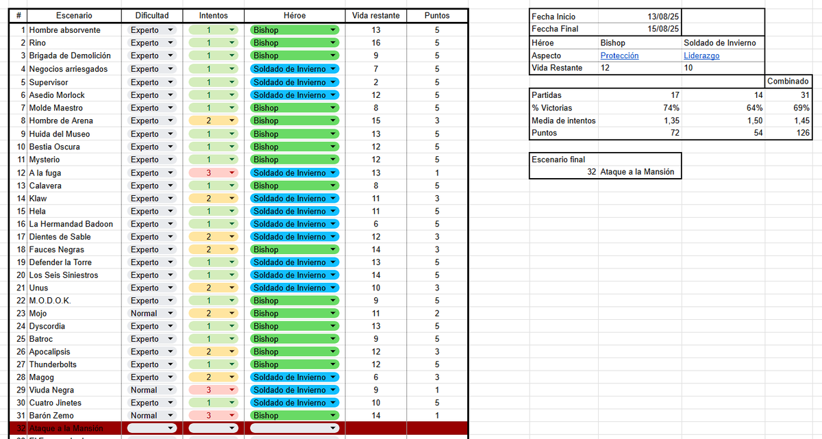The width and height of the screenshot is (822, 439).
Task: Select the Puntos column header
Action: [x=437, y=16]
